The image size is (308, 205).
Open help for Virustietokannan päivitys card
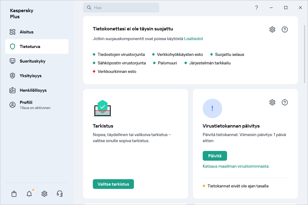pyautogui.click(x=285, y=102)
